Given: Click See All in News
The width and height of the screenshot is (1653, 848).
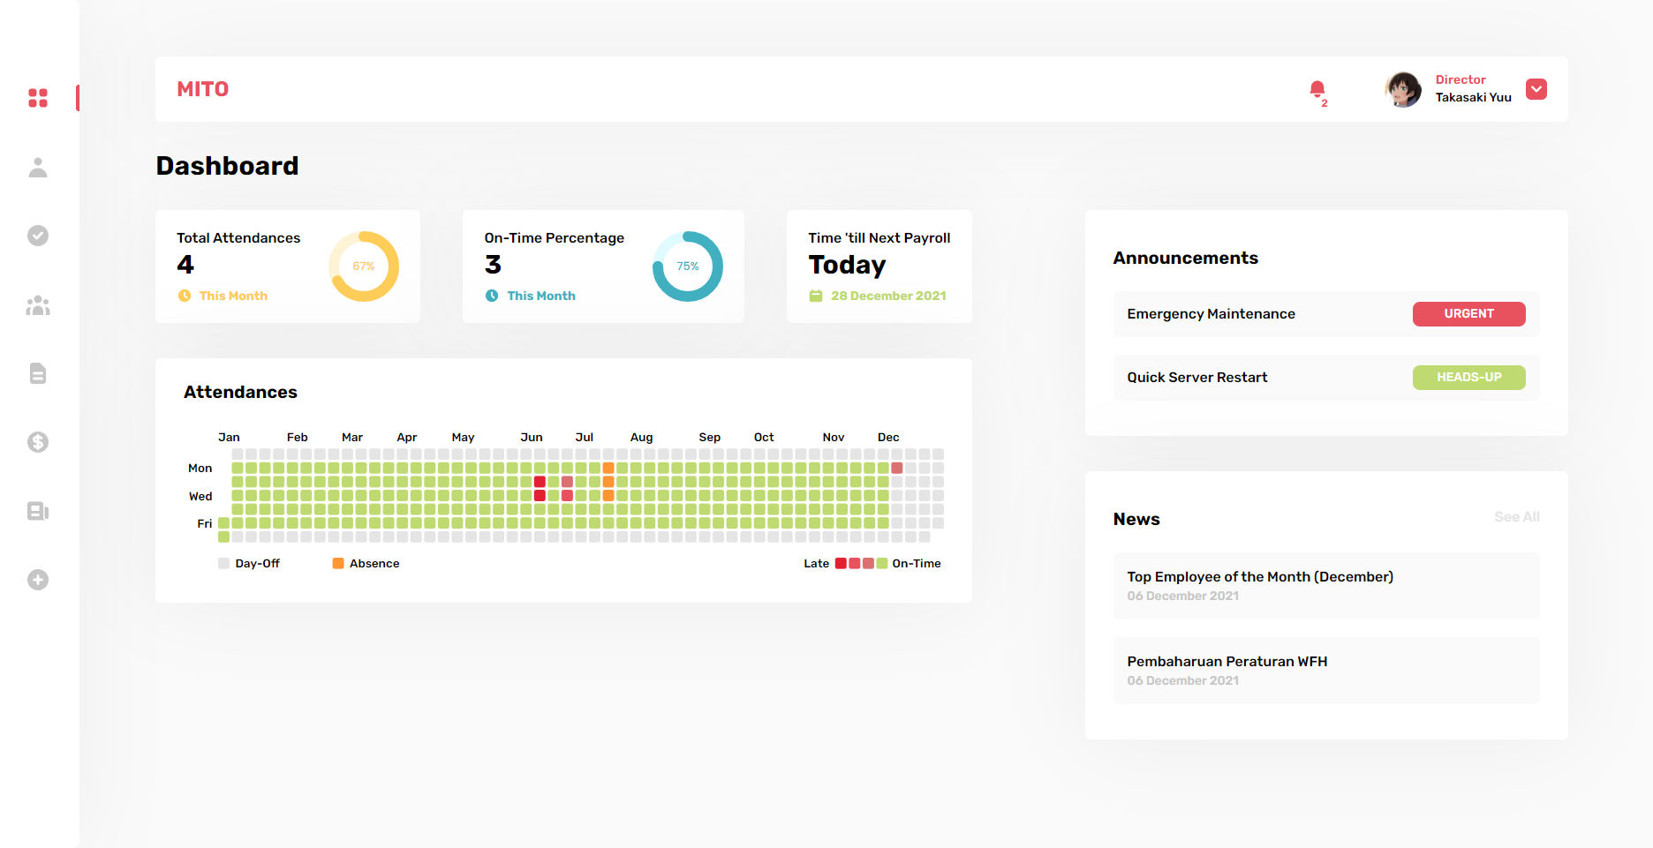Looking at the screenshot, I should coord(1516,517).
